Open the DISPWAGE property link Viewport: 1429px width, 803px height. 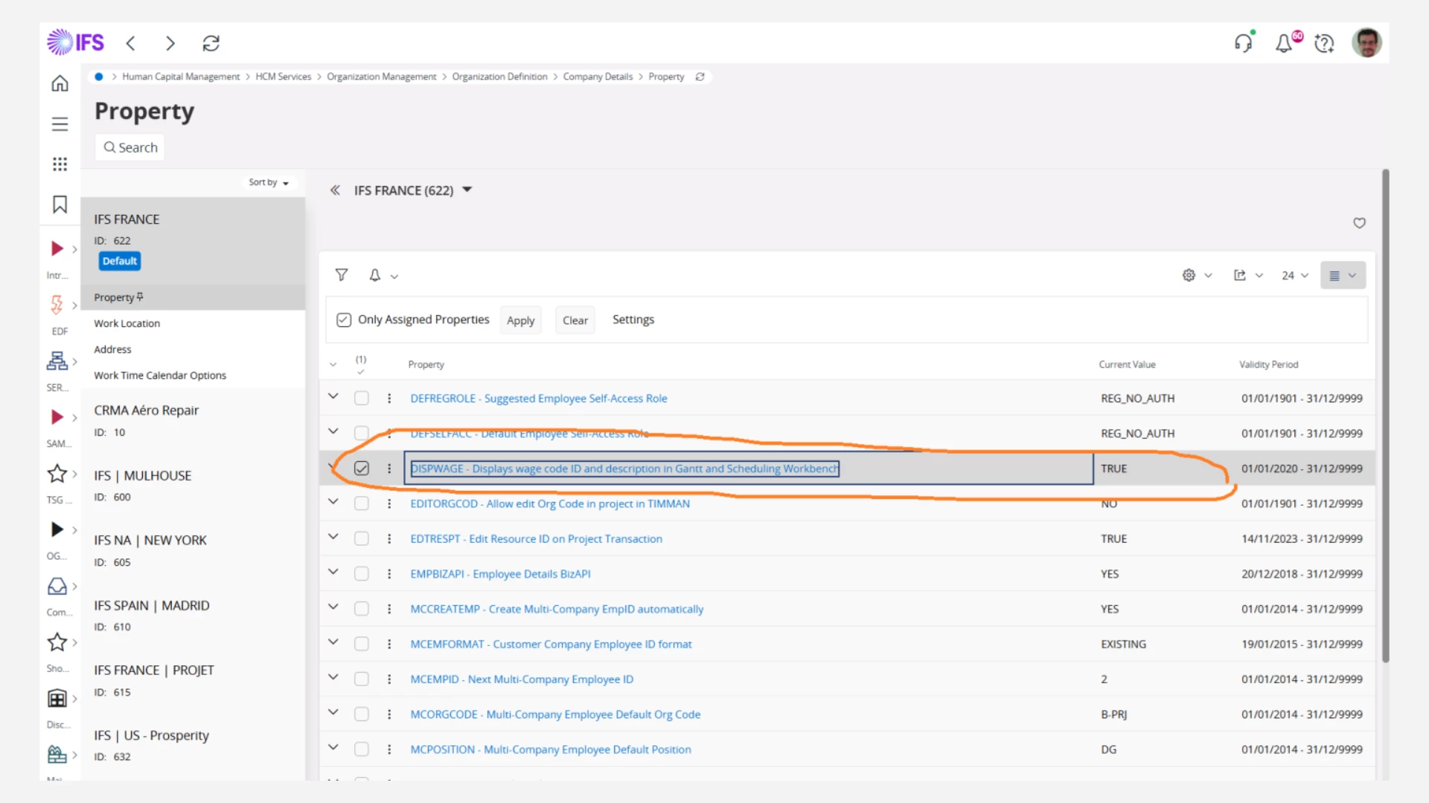tap(624, 468)
